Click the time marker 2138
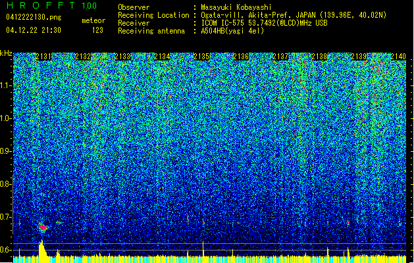Screen dimensions: 414x263 click(x=319, y=57)
